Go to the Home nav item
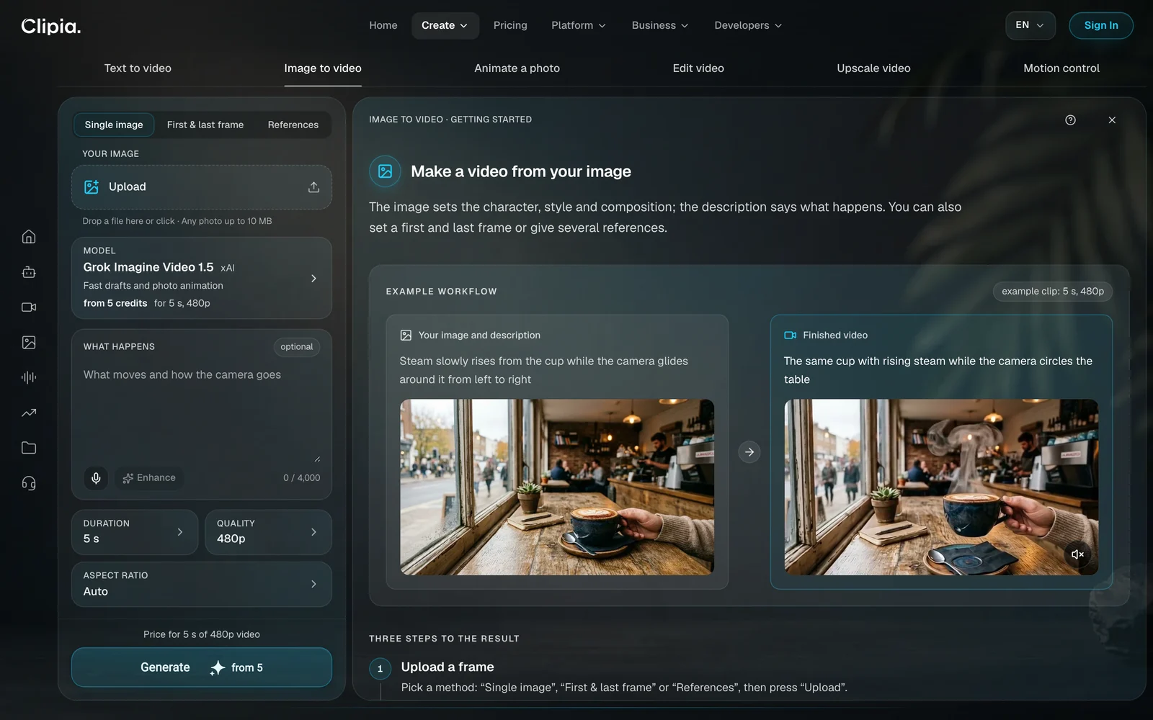This screenshot has height=720, width=1153. pos(383,25)
